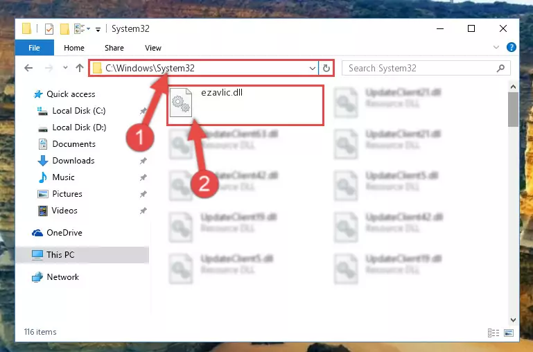This screenshot has width=533, height=352.
Task: Open the Customize Quick Access Toolbar dropdown arrow
Action: [98, 30]
